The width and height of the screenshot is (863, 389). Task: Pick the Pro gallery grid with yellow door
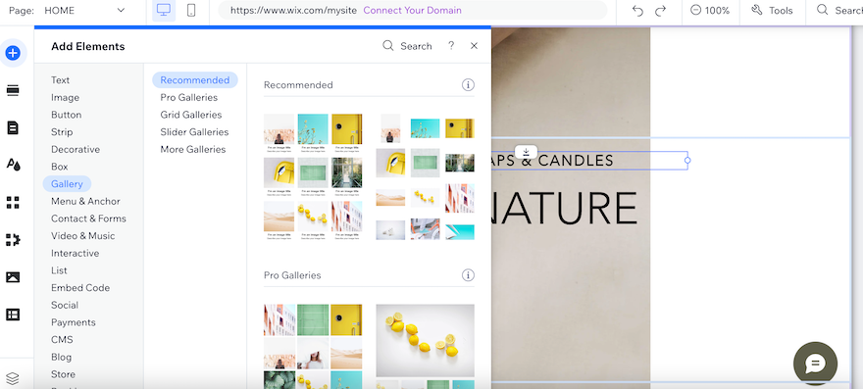pyautogui.click(x=313, y=346)
